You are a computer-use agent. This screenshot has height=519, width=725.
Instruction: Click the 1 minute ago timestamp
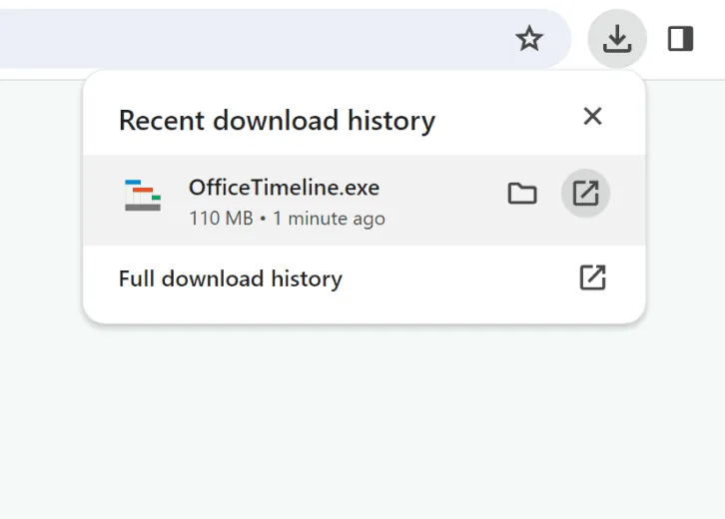coord(328,219)
